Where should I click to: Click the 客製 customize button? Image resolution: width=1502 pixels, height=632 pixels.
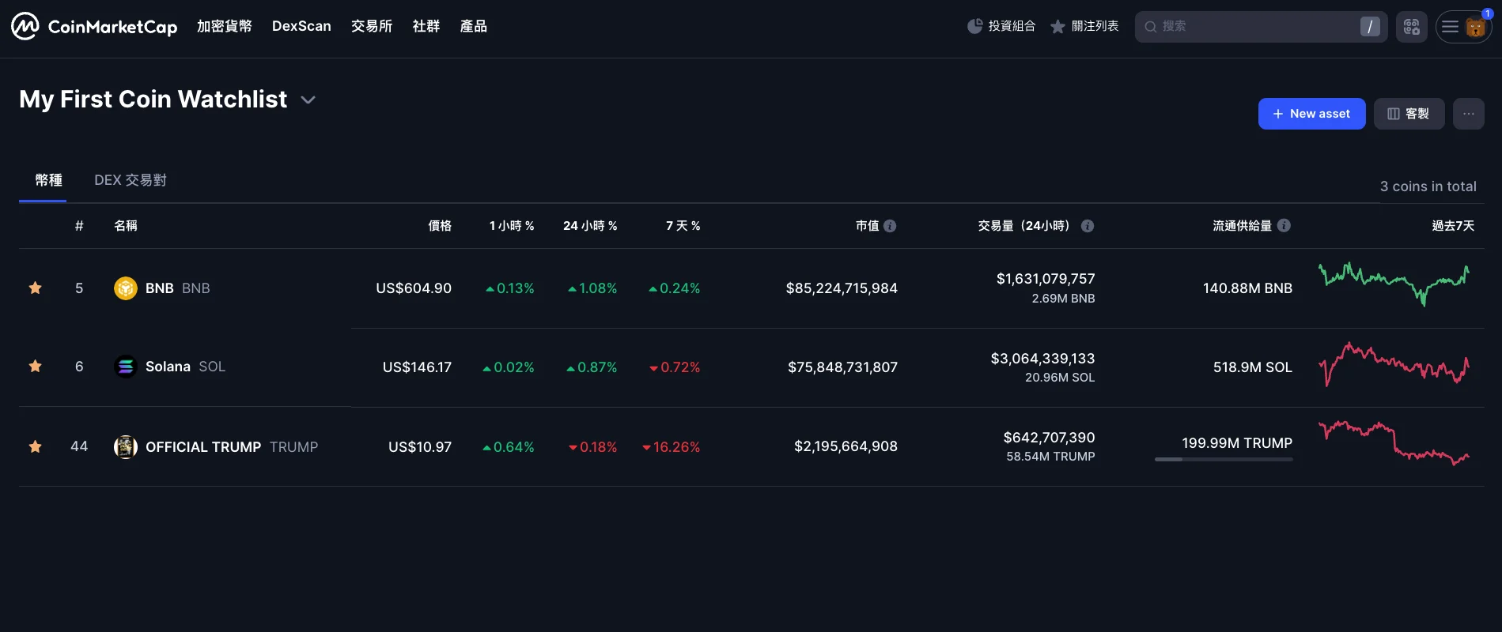pos(1409,114)
